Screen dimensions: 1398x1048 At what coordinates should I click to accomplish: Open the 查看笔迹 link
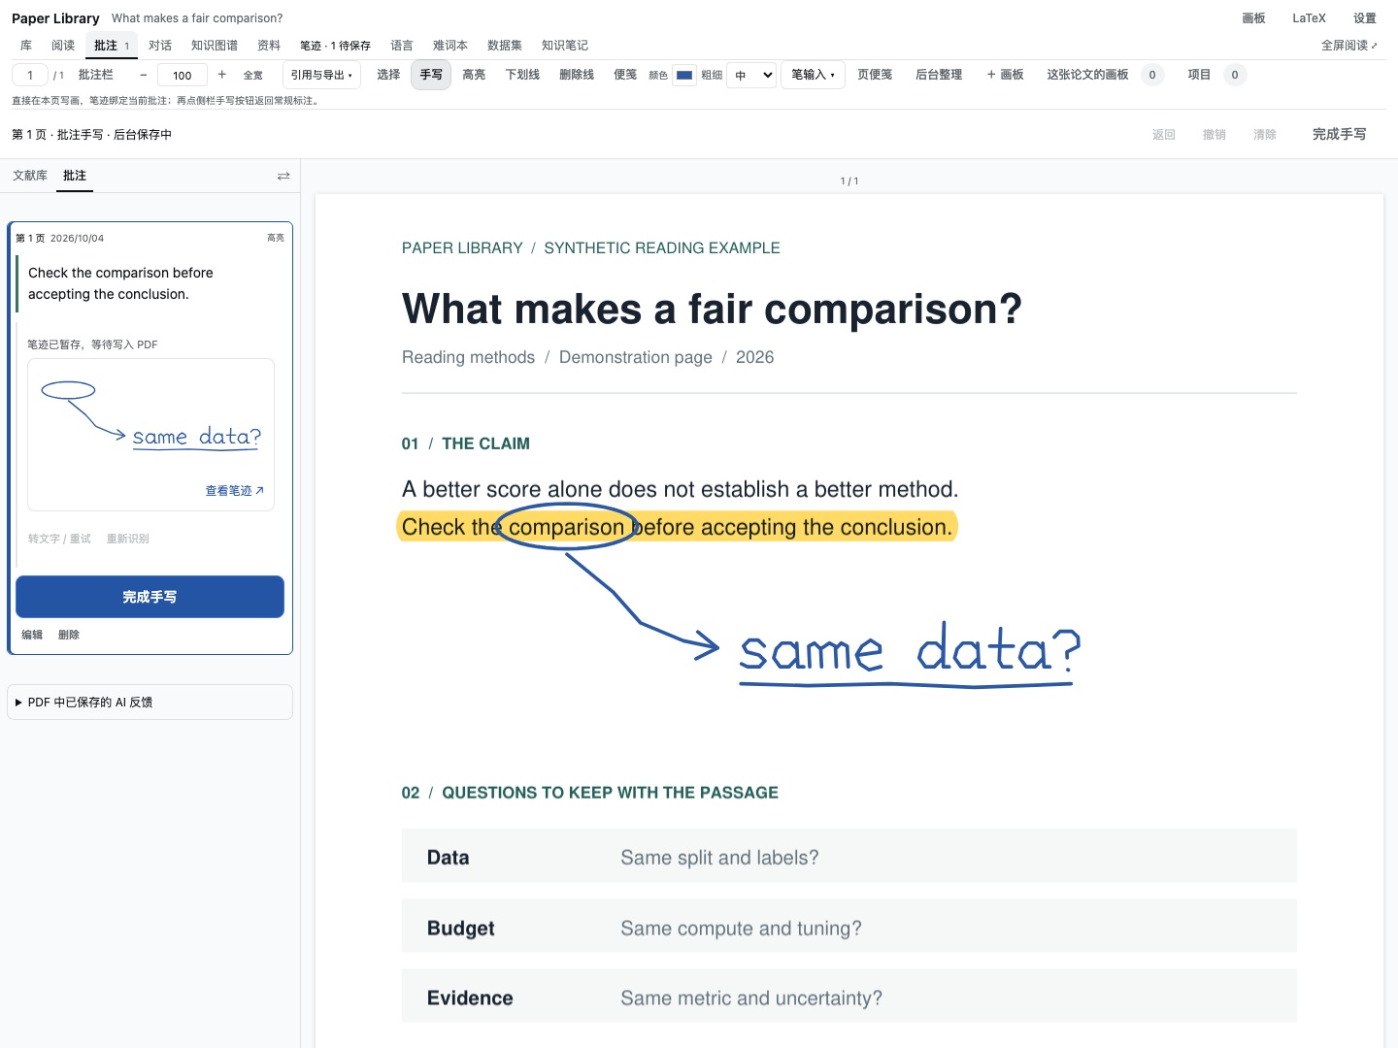pos(234,491)
